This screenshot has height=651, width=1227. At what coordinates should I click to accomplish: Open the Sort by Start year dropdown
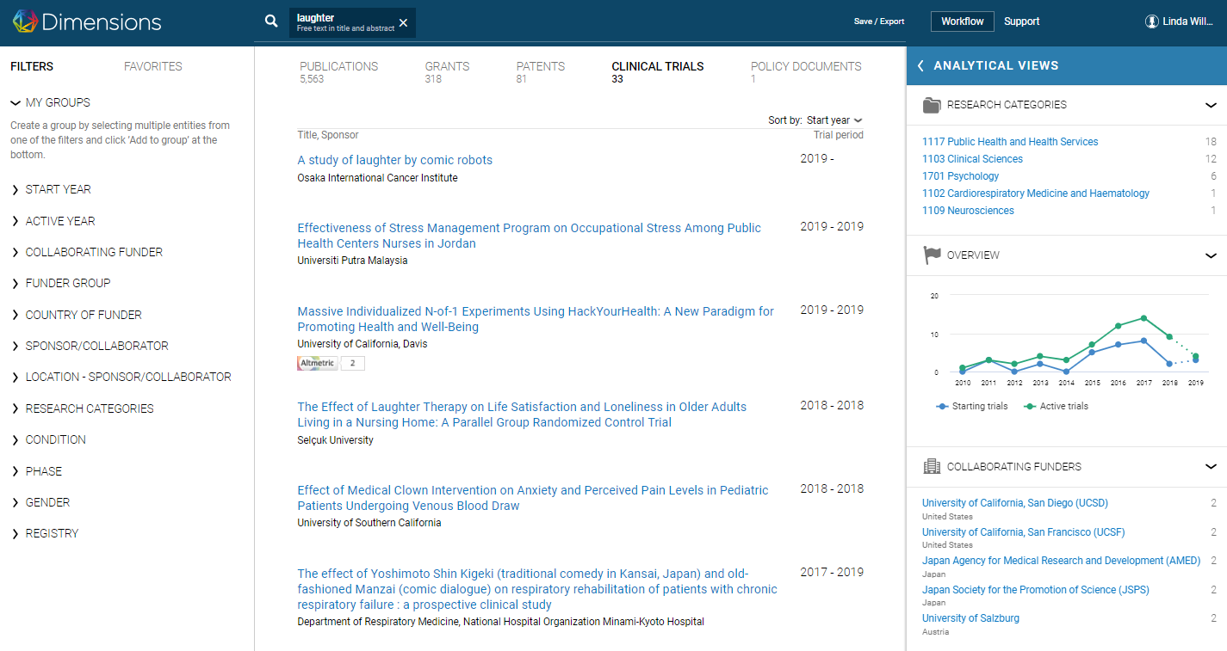pos(833,120)
